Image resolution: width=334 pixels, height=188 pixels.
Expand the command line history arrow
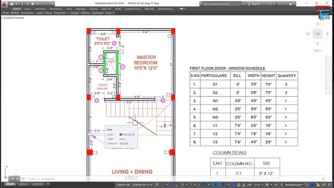pyautogui.click(x=323, y=179)
